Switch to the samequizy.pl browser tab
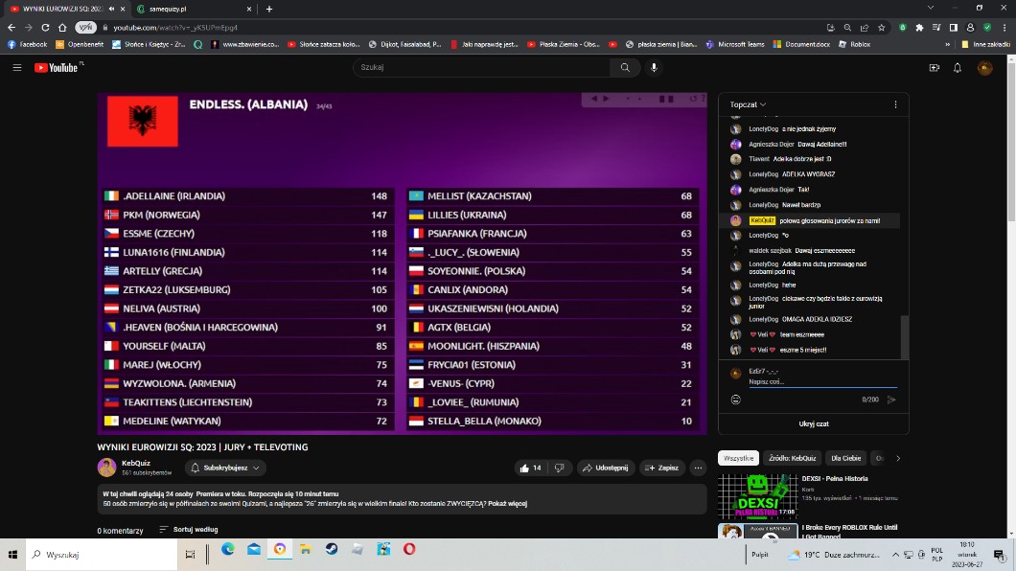Viewport: 1016px width, 571px height. click(x=192, y=9)
